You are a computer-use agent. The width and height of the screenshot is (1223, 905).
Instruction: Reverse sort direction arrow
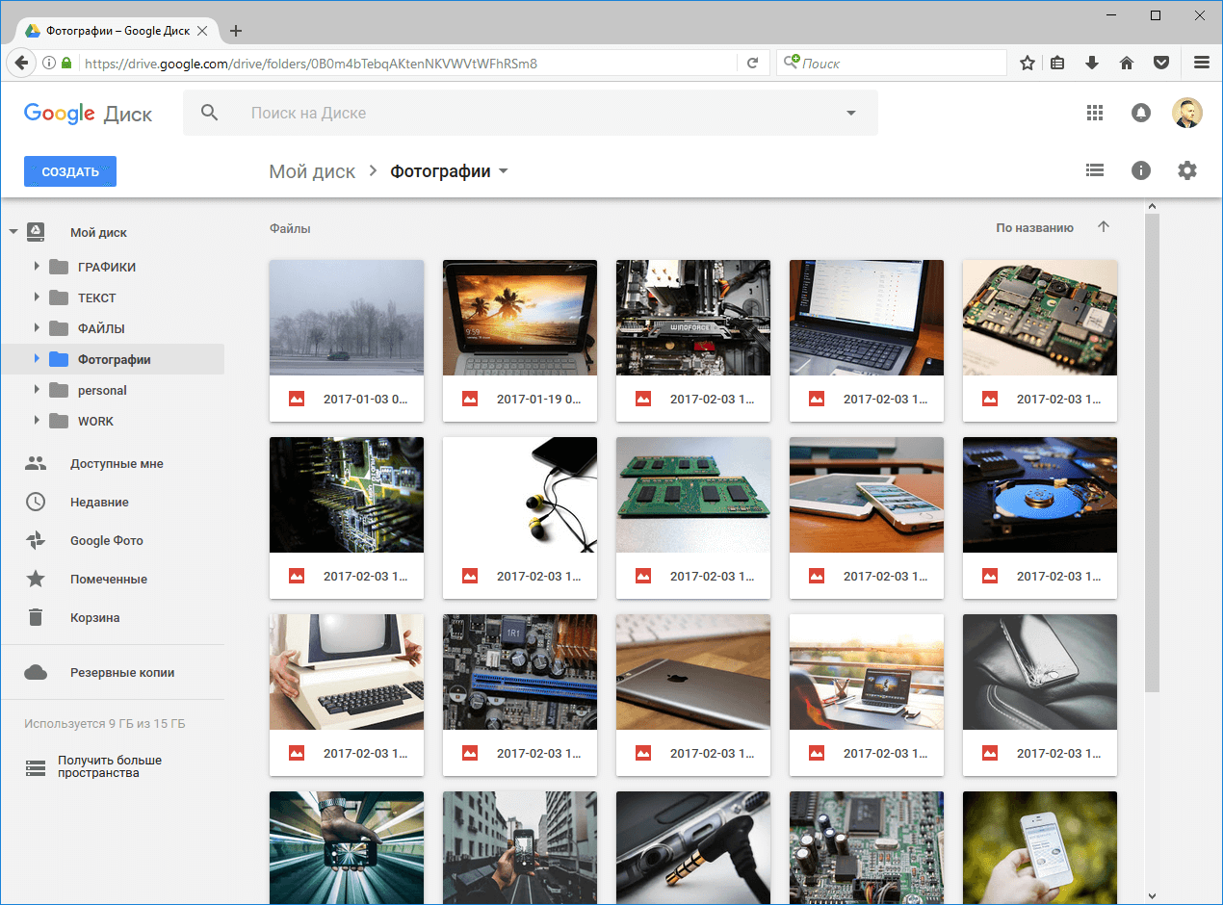[x=1104, y=227]
